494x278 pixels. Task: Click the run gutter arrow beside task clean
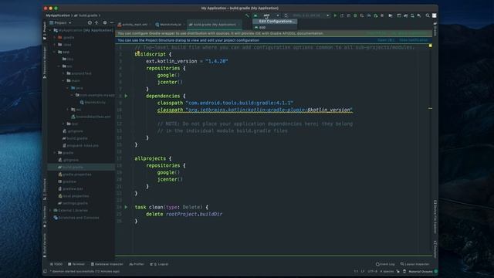[126, 207]
